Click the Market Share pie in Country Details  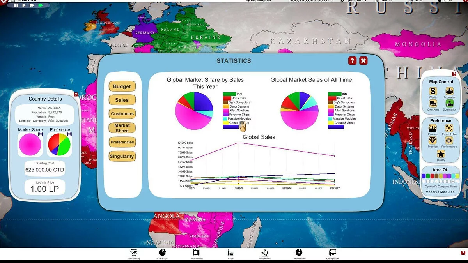(30, 145)
